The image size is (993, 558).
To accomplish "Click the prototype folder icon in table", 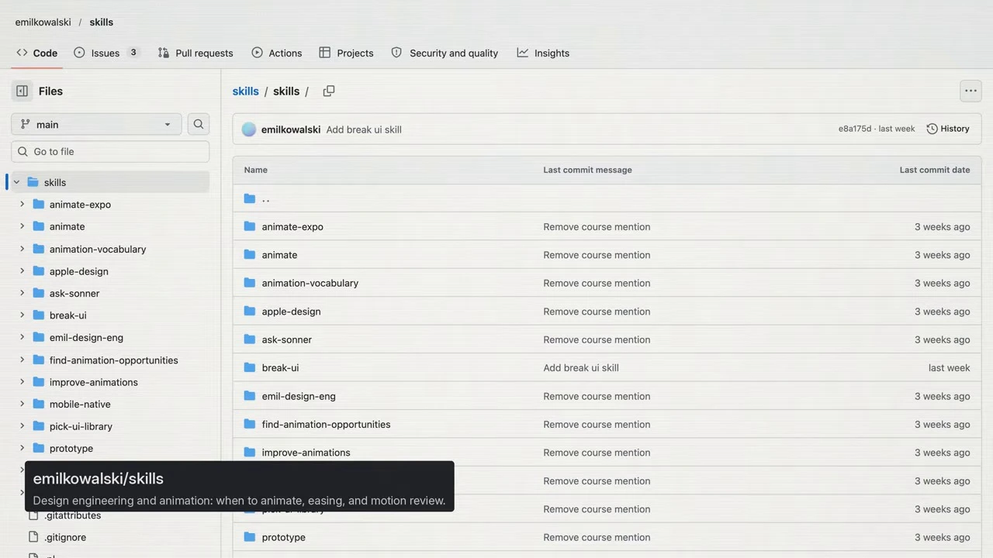I will pyautogui.click(x=250, y=537).
